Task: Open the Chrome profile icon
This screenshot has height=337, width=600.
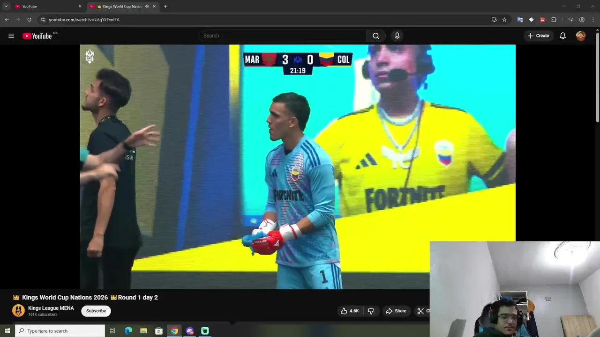Action: click(x=582, y=20)
